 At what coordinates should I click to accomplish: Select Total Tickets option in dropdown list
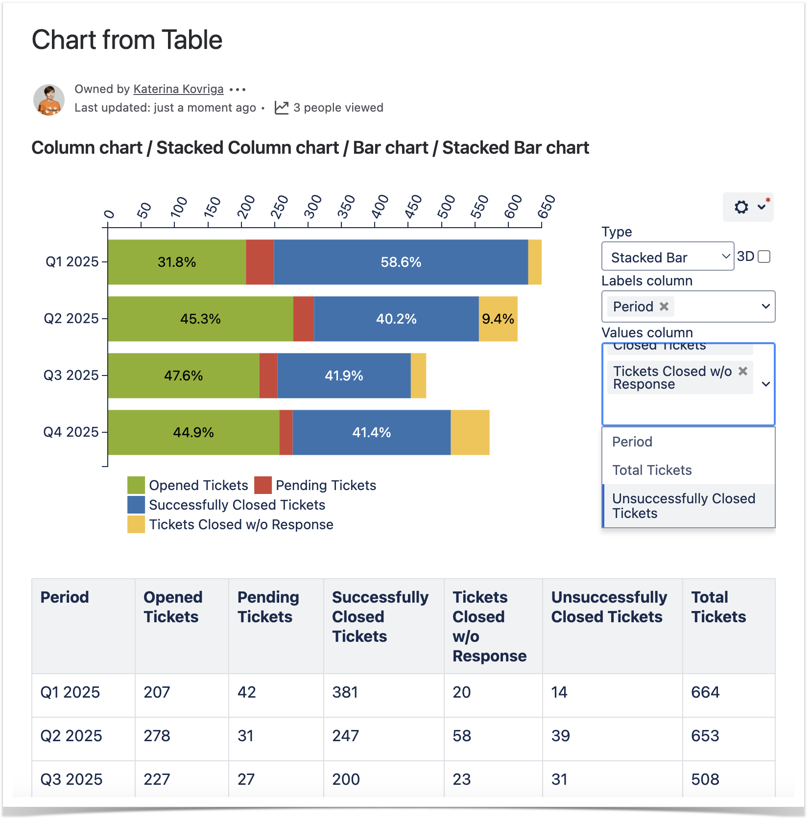652,470
